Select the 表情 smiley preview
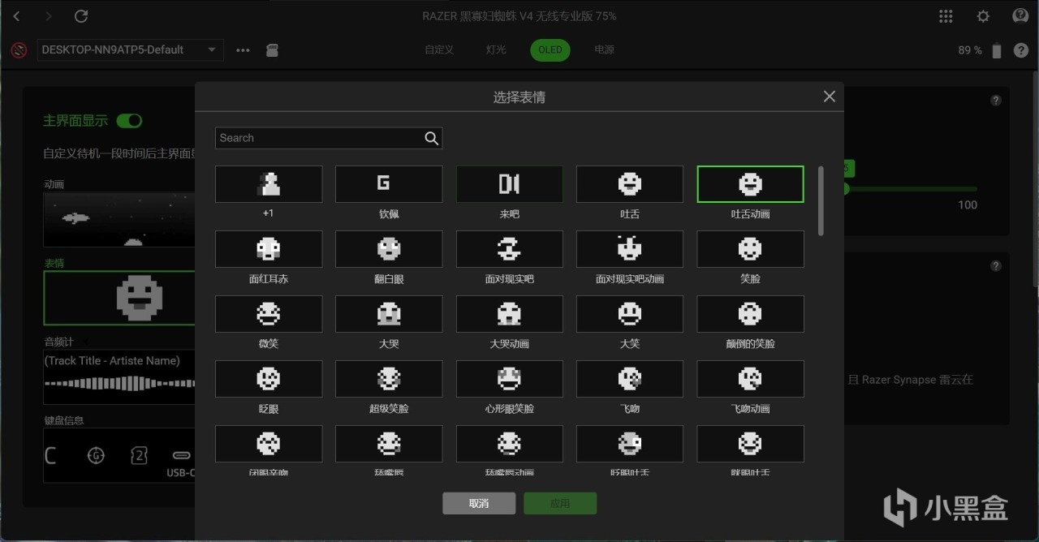The width and height of the screenshot is (1039, 542). click(119, 297)
